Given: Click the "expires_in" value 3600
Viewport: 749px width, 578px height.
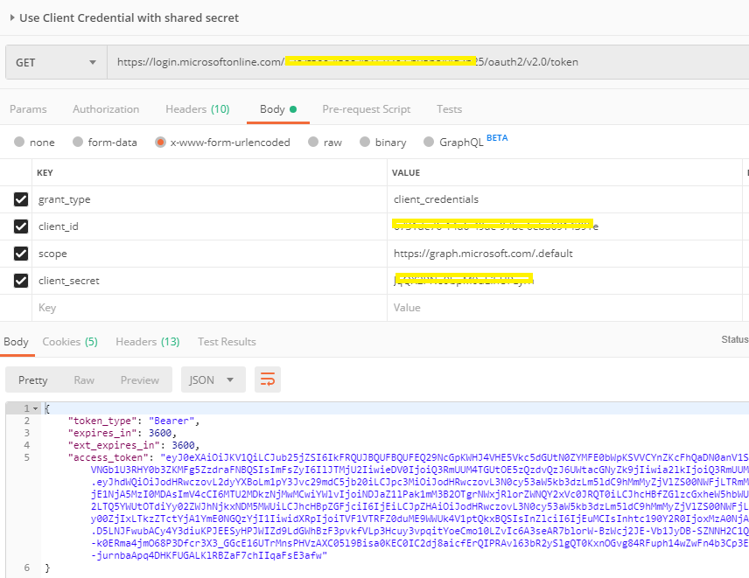Looking at the screenshot, I should pyautogui.click(x=160, y=433).
